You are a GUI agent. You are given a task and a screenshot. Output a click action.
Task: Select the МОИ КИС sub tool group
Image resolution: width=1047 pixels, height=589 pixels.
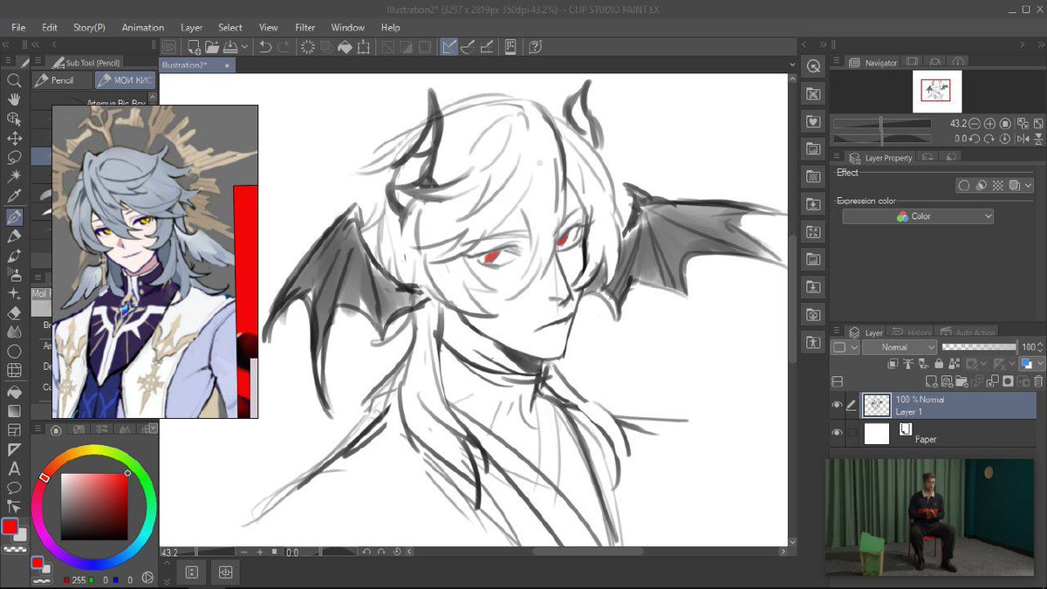125,80
